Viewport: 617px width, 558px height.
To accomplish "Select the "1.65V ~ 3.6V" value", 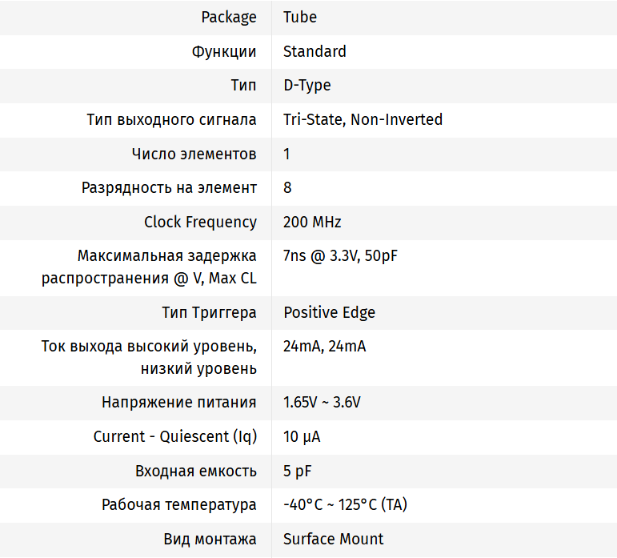I will pyautogui.click(x=322, y=403).
